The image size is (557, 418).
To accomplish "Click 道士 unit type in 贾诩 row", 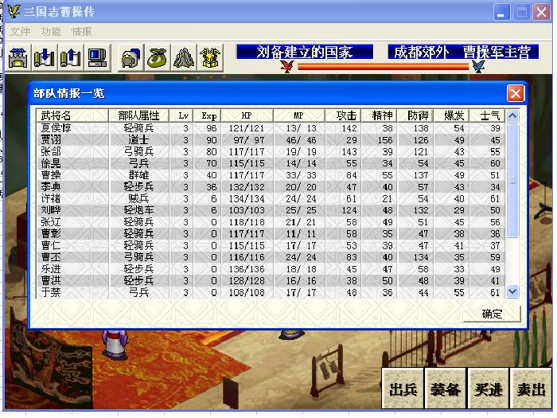I will [138, 139].
